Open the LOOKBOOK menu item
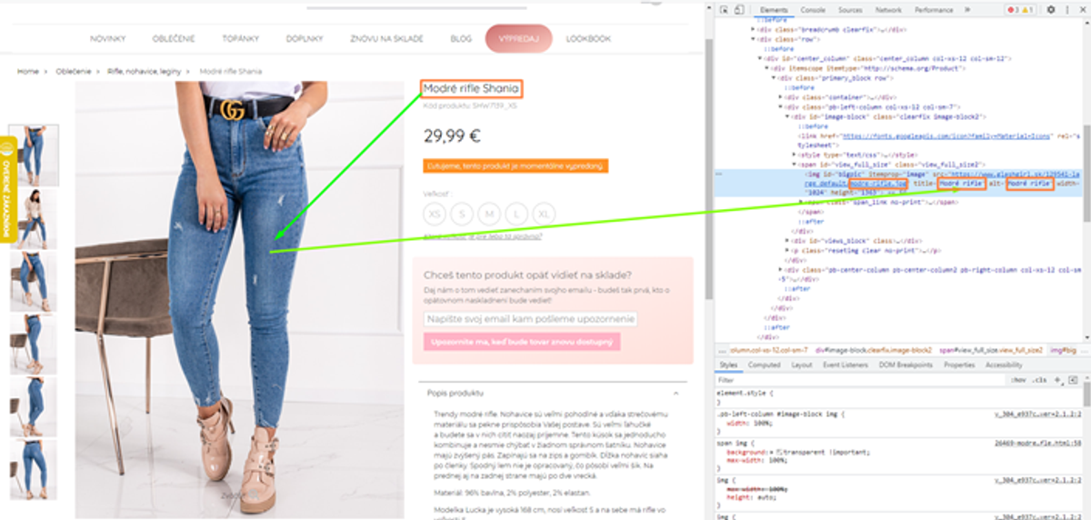 [x=588, y=39]
